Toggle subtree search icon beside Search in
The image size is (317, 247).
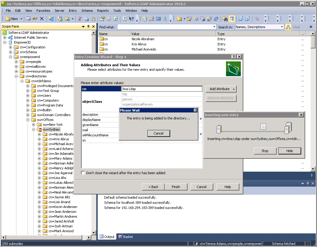point(288,27)
